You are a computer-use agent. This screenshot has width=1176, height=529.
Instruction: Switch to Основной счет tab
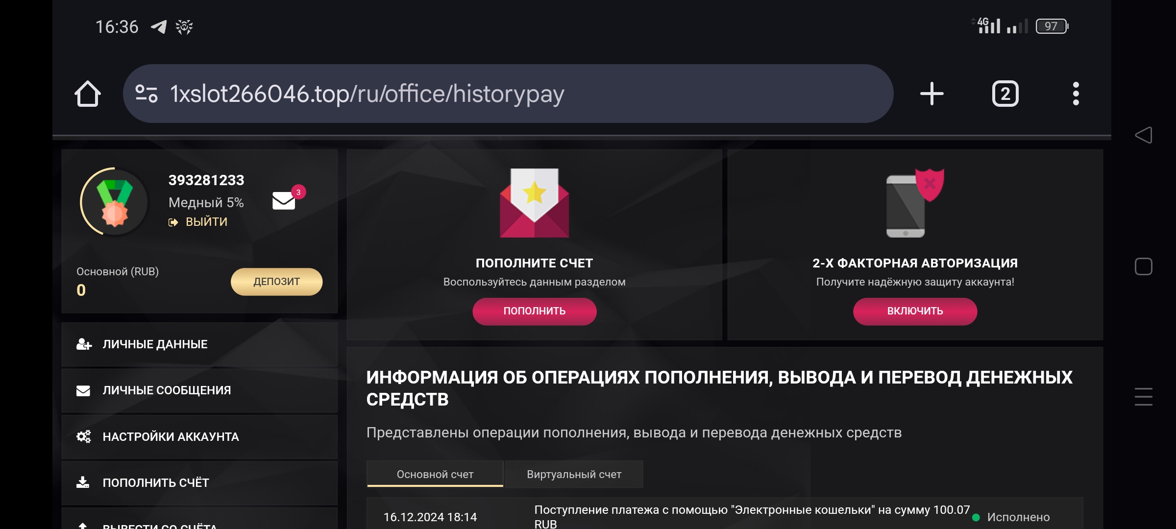(435, 474)
